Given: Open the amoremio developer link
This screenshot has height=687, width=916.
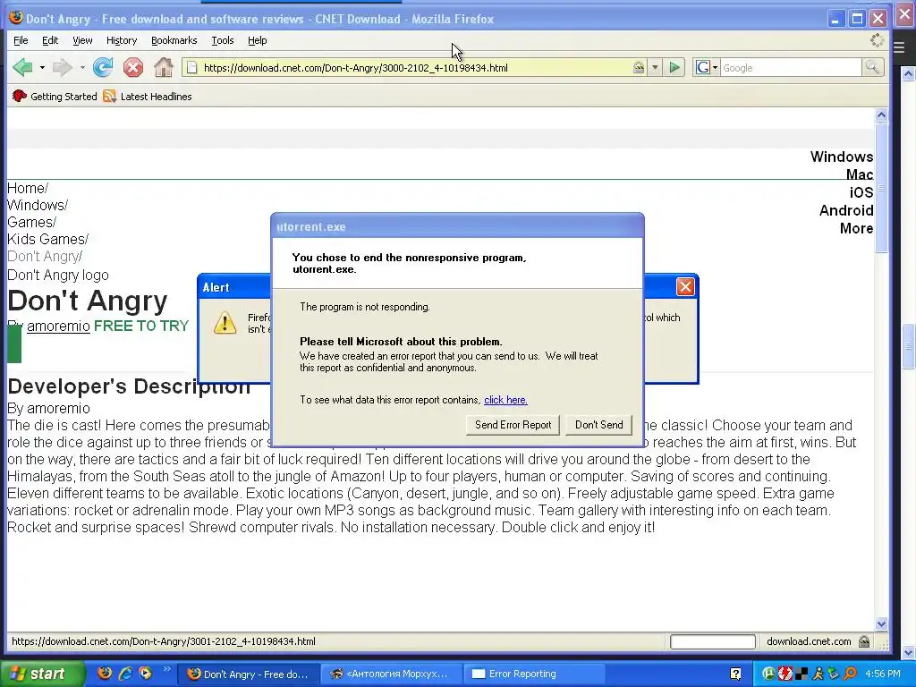Looking at the screenshot, I should coord(58,326).
